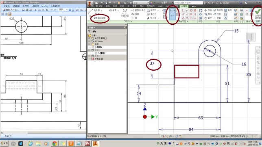The height and width of the screenshot is (147, 262).
Task: Activate the Text (텍스트) tool
Action: click(152, 18)
